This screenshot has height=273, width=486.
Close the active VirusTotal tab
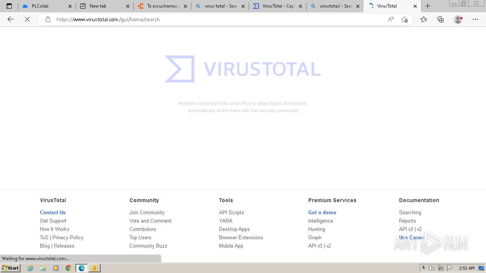[x=415, y=6]
